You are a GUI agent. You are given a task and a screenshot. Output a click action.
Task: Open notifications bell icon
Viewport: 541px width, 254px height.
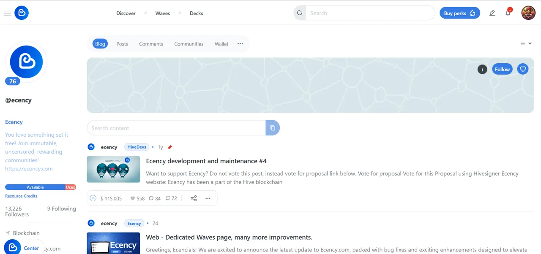508,13
